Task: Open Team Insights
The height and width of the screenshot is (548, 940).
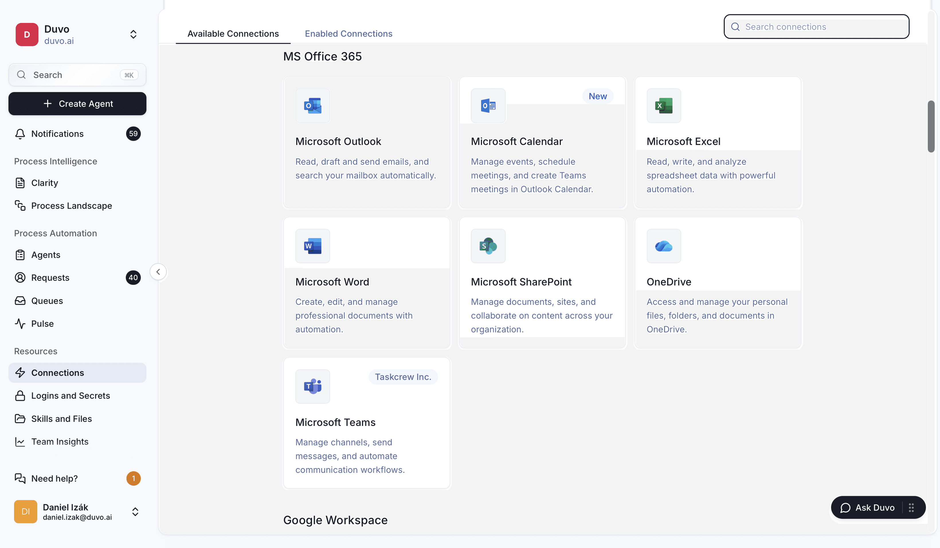Action: [77, 442]
